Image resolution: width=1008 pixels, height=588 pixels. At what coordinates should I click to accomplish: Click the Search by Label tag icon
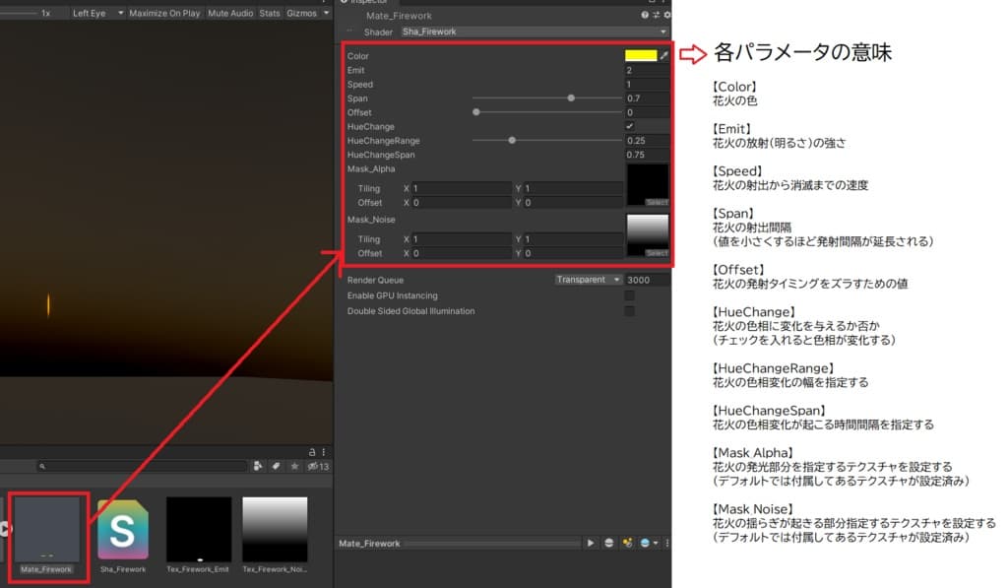pyautogui.click(x=276, y=466)
